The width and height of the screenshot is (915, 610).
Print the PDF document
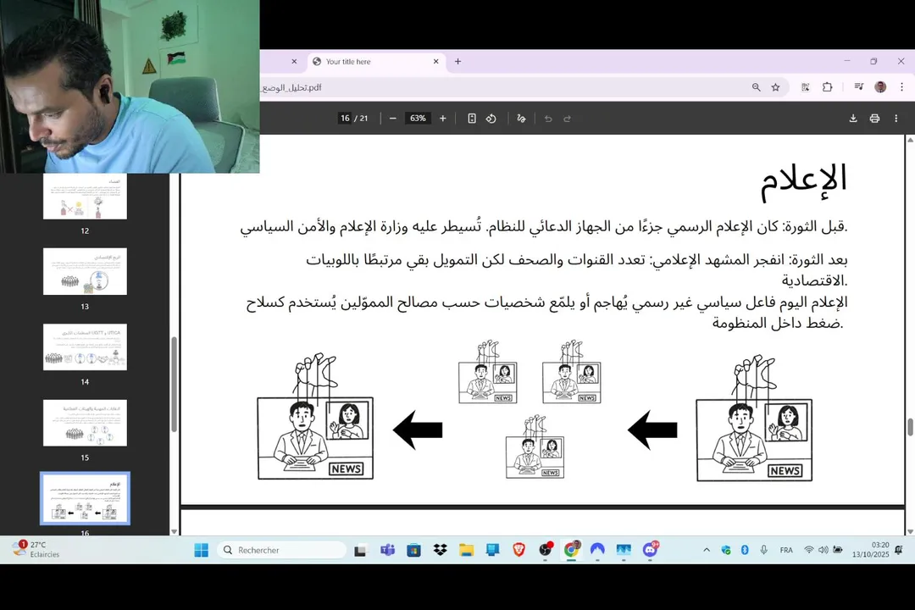874,119
